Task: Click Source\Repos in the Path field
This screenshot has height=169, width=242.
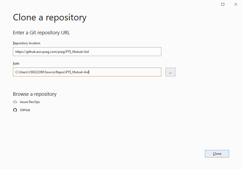Action: coord(54,72)
